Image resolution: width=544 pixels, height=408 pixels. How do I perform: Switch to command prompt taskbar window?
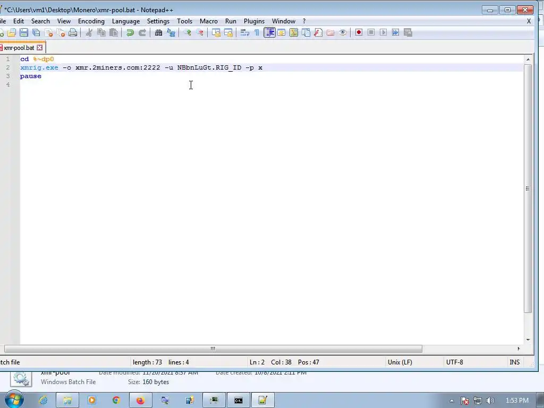coord(239,401)
